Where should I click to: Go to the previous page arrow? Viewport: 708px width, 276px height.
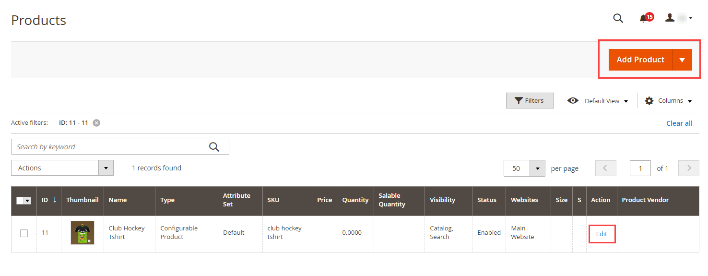[x=605, y=168]
